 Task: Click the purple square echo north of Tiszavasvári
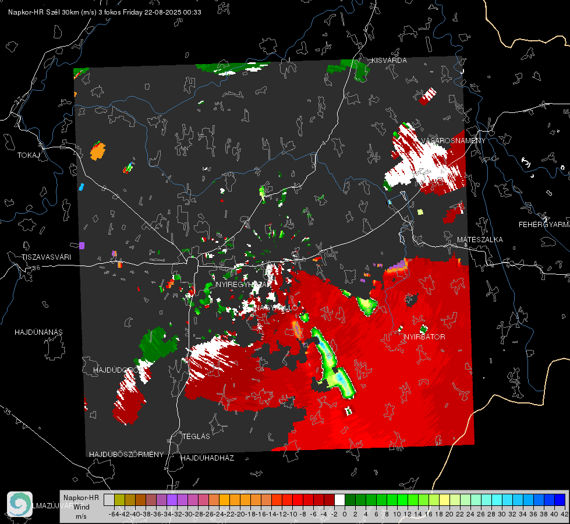point(82,246)
